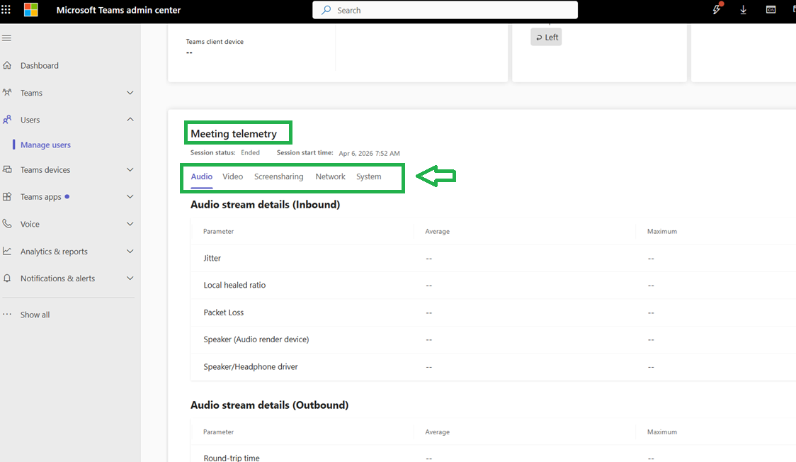Screen dimensions: 796x462
Task: Click the Users sidebar icon
Action: click(x=7, y=120)
